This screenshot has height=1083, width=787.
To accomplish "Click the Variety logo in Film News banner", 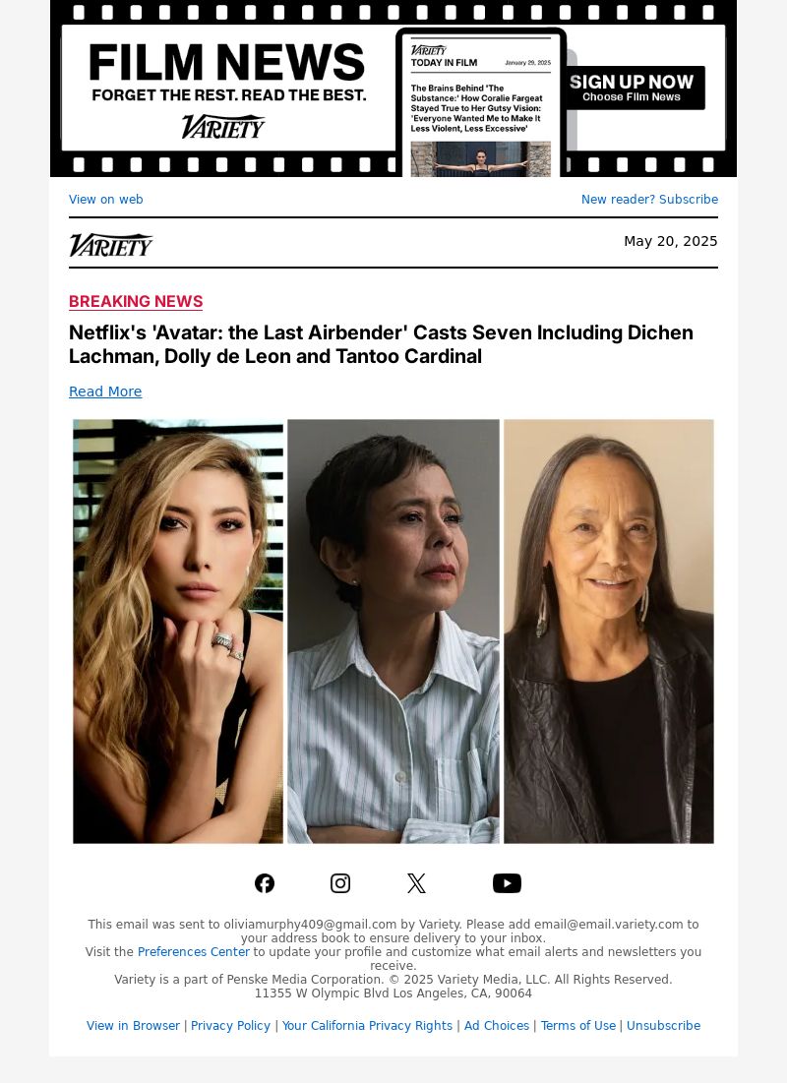I will point(223,126).
